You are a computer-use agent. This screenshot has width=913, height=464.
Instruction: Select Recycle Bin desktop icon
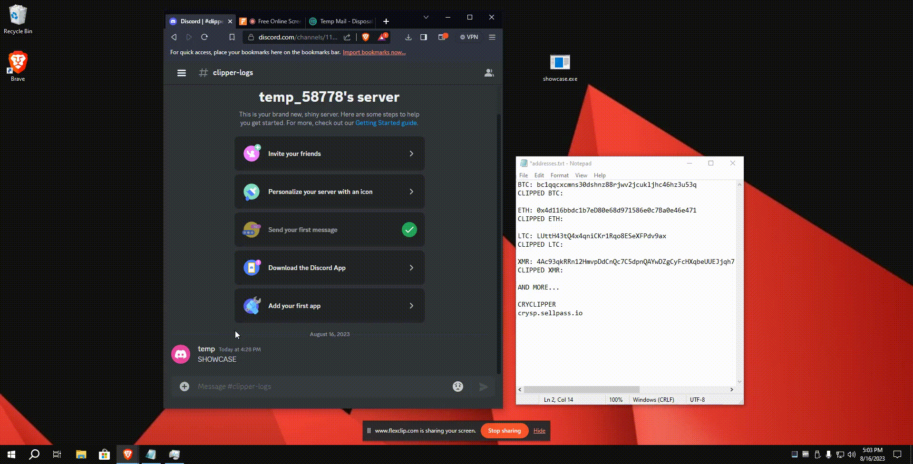[18, 19]
